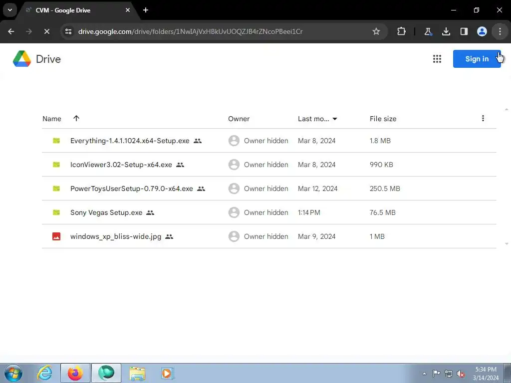Click the address bar URL
This screenshot has height=383, width=511.
coord(190,31)
